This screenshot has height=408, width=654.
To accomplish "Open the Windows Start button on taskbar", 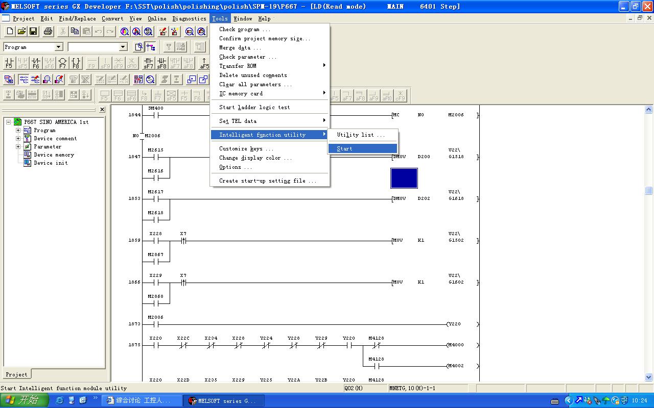I will [24, 400].
